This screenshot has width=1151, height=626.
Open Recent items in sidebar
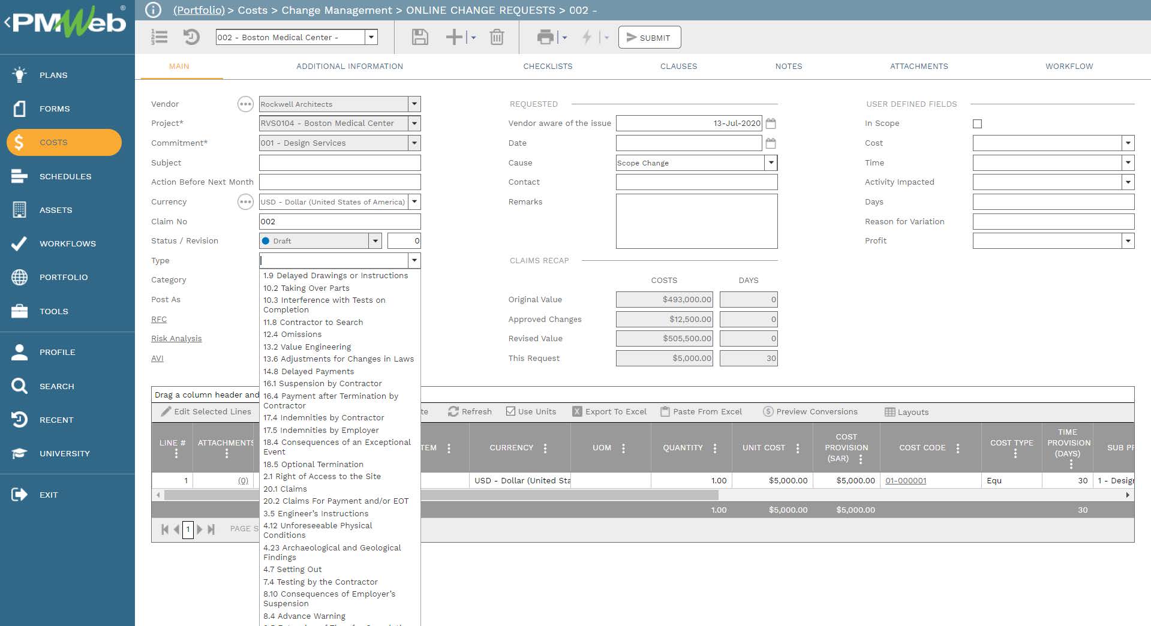coord(56,420)
